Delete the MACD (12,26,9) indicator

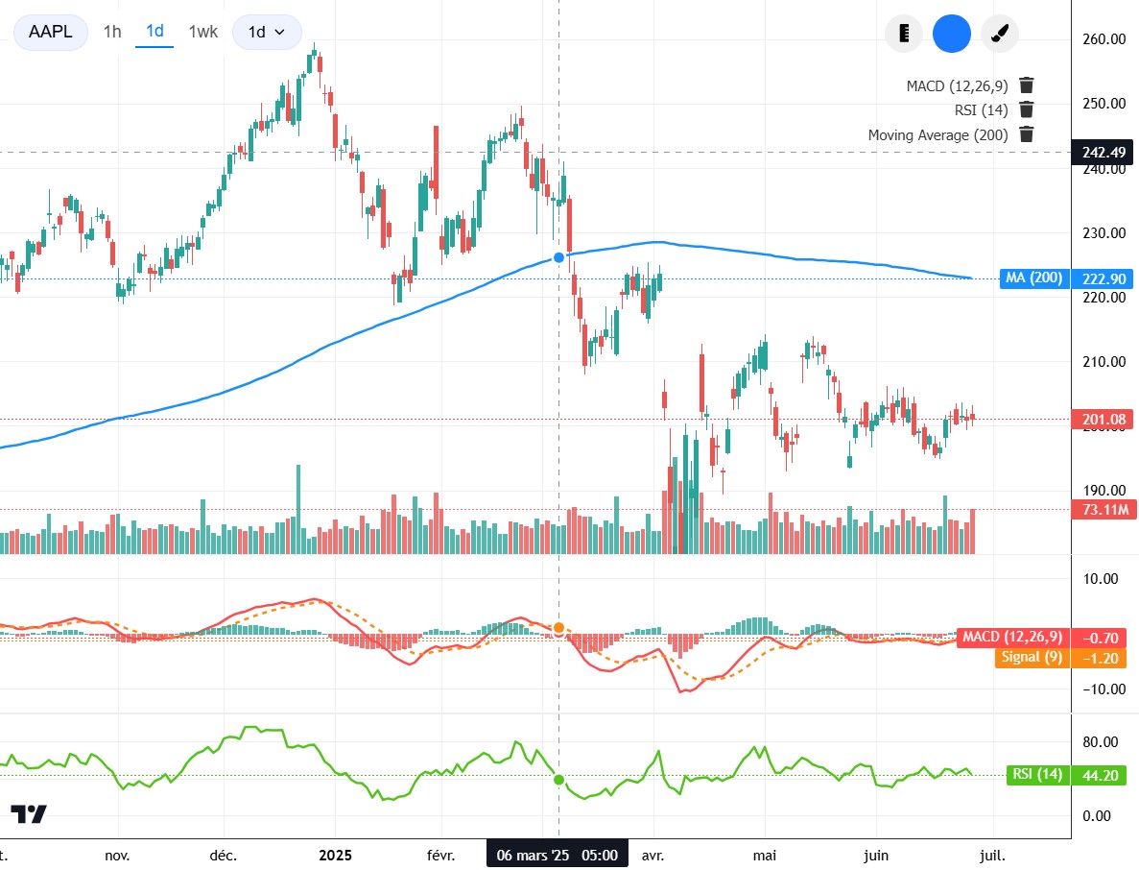pyautogui.click(x=1027, y=85)
